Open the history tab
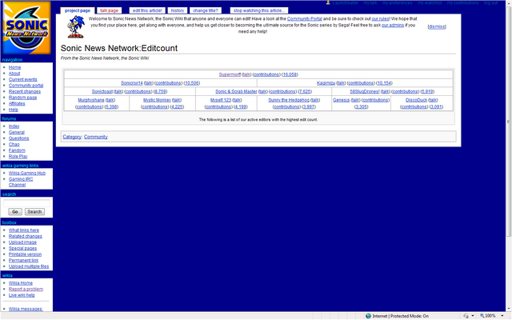This screenshot has width=512, height=320. tap(178, 10)
